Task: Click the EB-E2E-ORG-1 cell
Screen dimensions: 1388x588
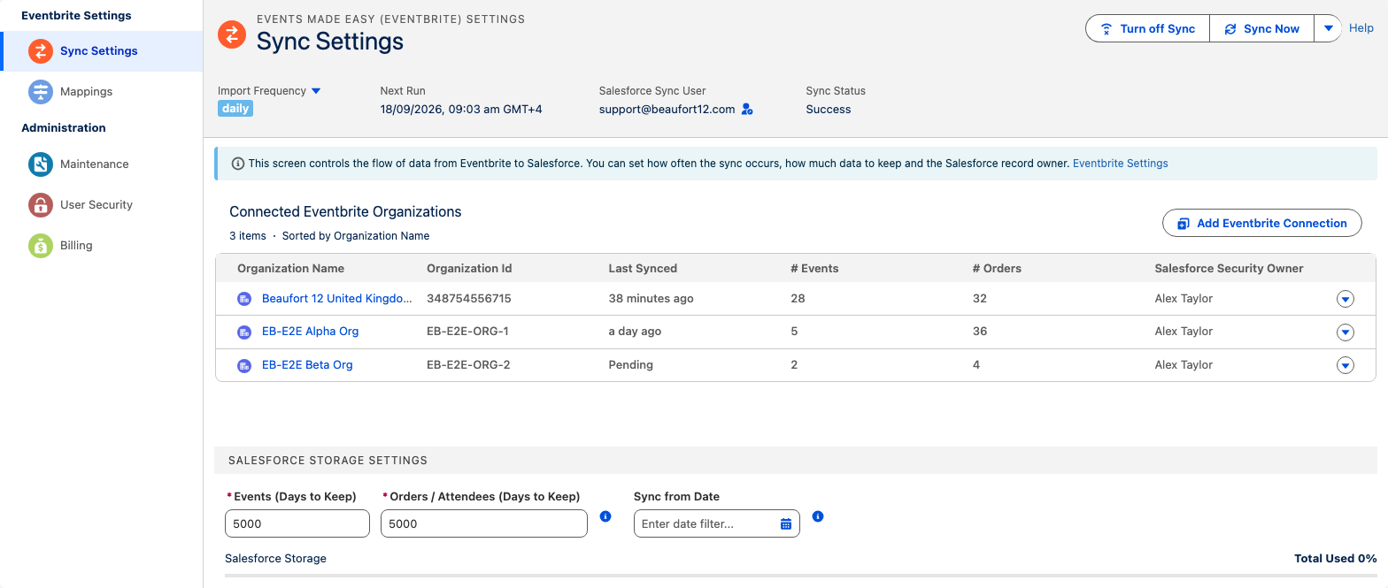Action: pos(467,332)
